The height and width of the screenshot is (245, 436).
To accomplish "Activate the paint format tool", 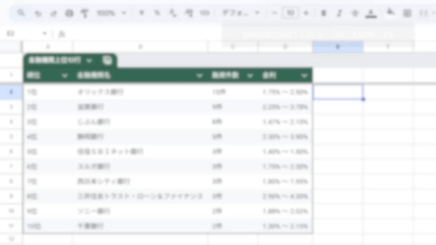I will coord(85,13).
